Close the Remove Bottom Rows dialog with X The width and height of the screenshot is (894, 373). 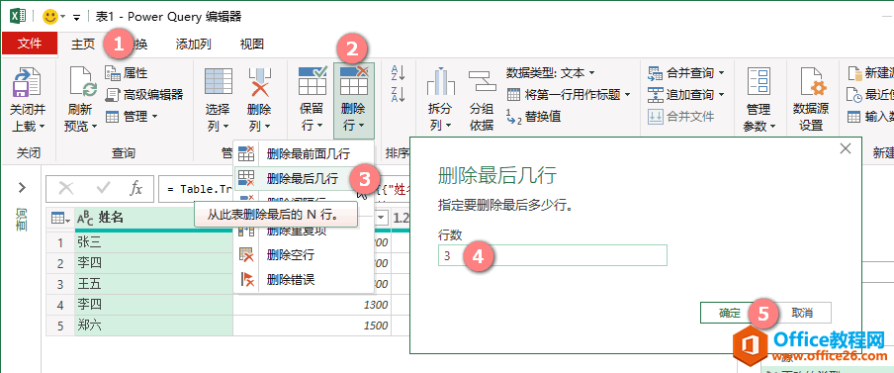click(845, 148)
